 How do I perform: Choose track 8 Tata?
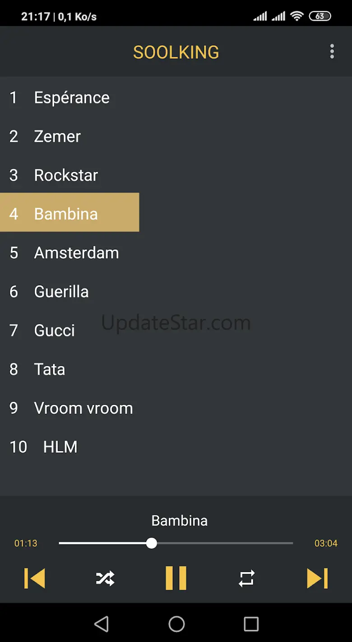[x=50, y=370]
